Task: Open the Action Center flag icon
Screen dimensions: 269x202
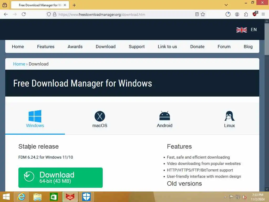Action: pos(231,197)
